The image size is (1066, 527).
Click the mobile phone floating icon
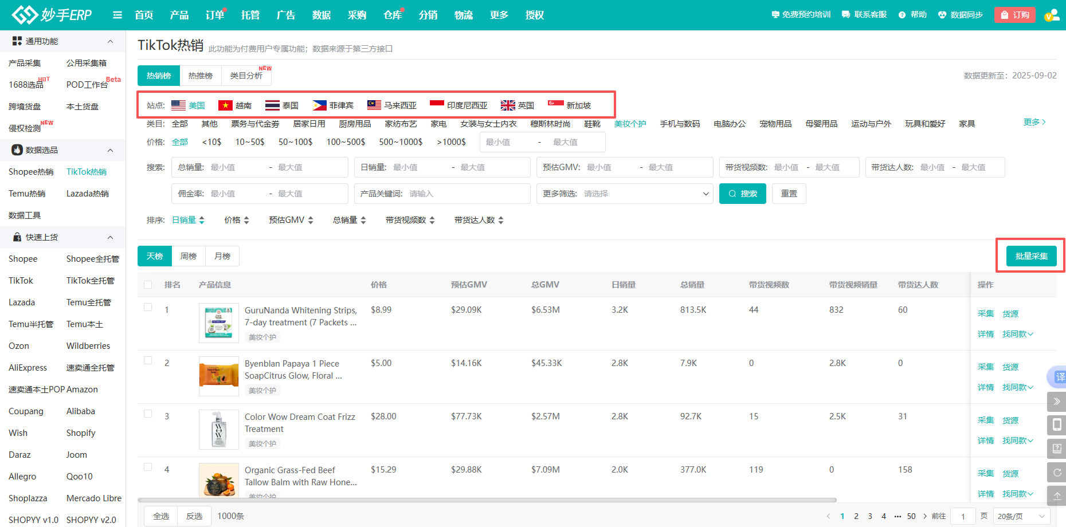coord(1057,424)
